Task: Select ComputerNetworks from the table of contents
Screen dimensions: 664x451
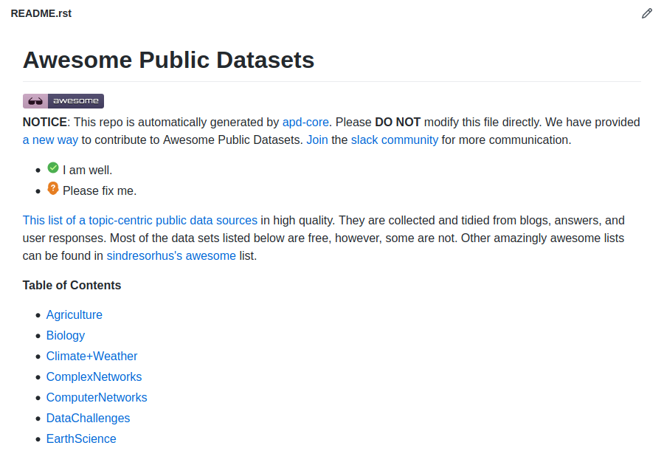Action: 97,398
